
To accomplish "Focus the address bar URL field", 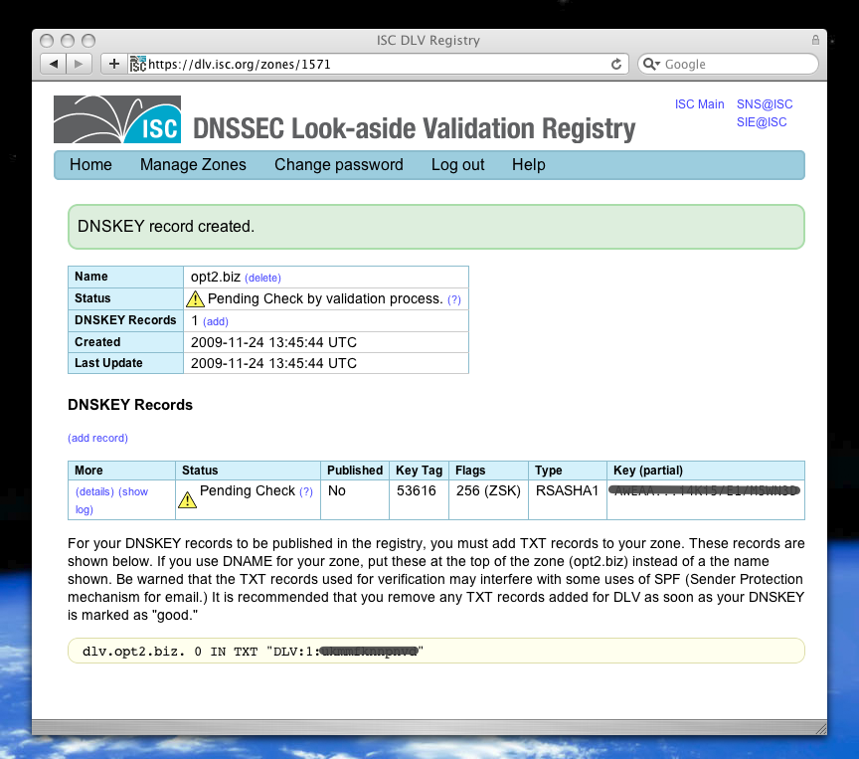I will tap(378, 64).
